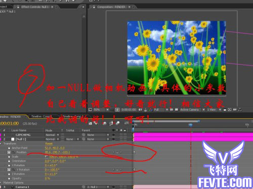The width and height of the screenshot is (253, 189).
Task: Collapse the Transform property group
Action: (1, 144)
